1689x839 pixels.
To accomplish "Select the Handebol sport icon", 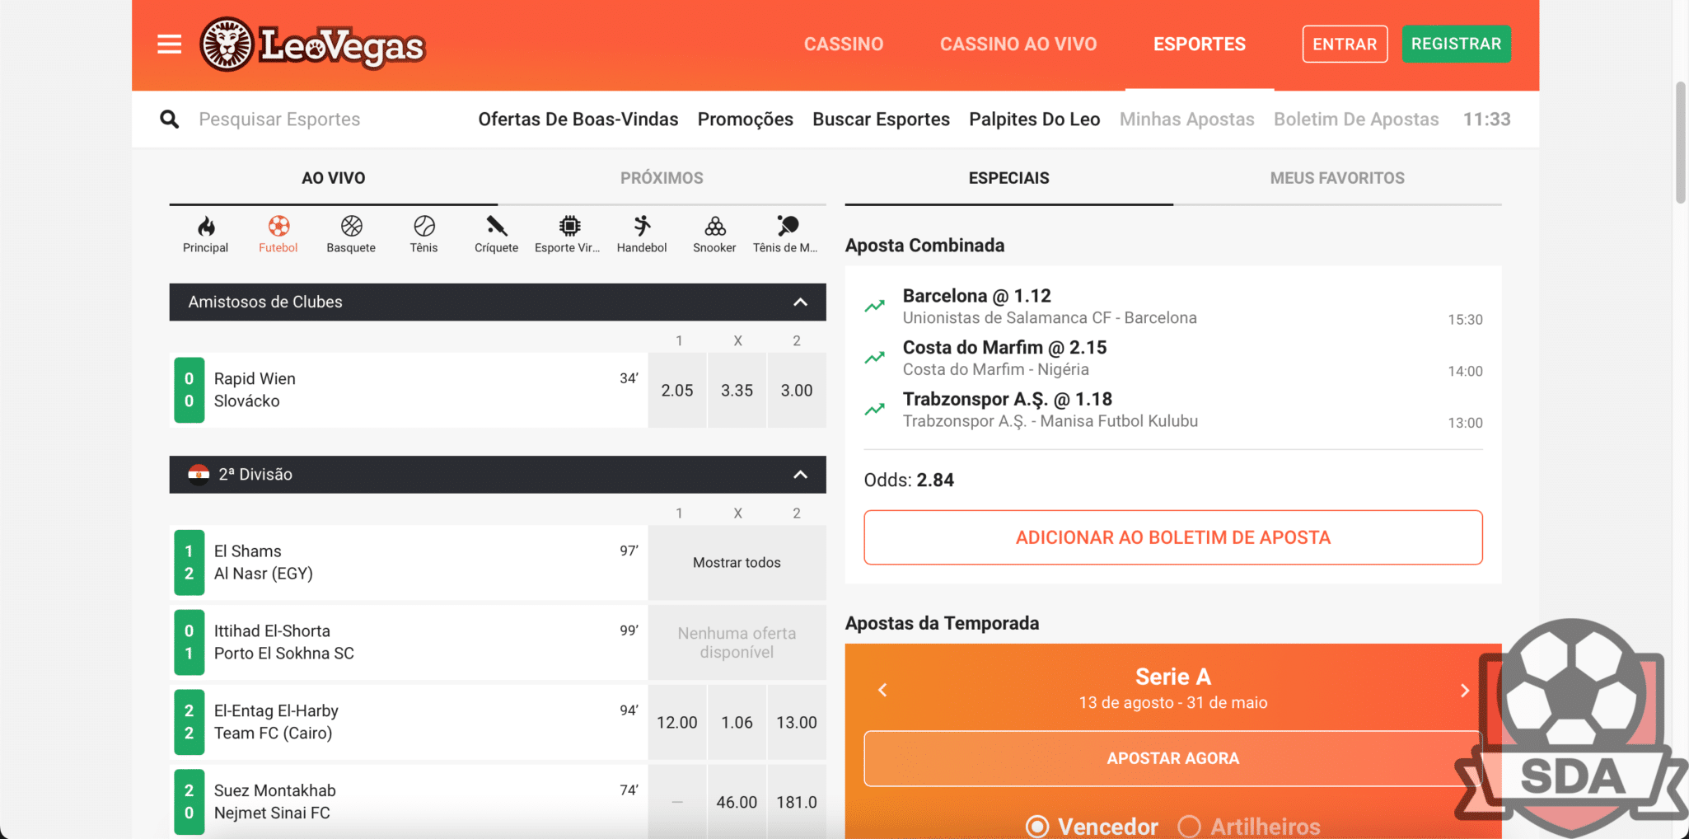I will point(642,234).
